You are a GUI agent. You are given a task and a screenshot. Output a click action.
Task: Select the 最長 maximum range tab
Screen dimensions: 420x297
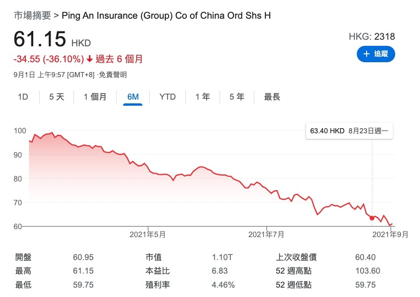[271, 97]
